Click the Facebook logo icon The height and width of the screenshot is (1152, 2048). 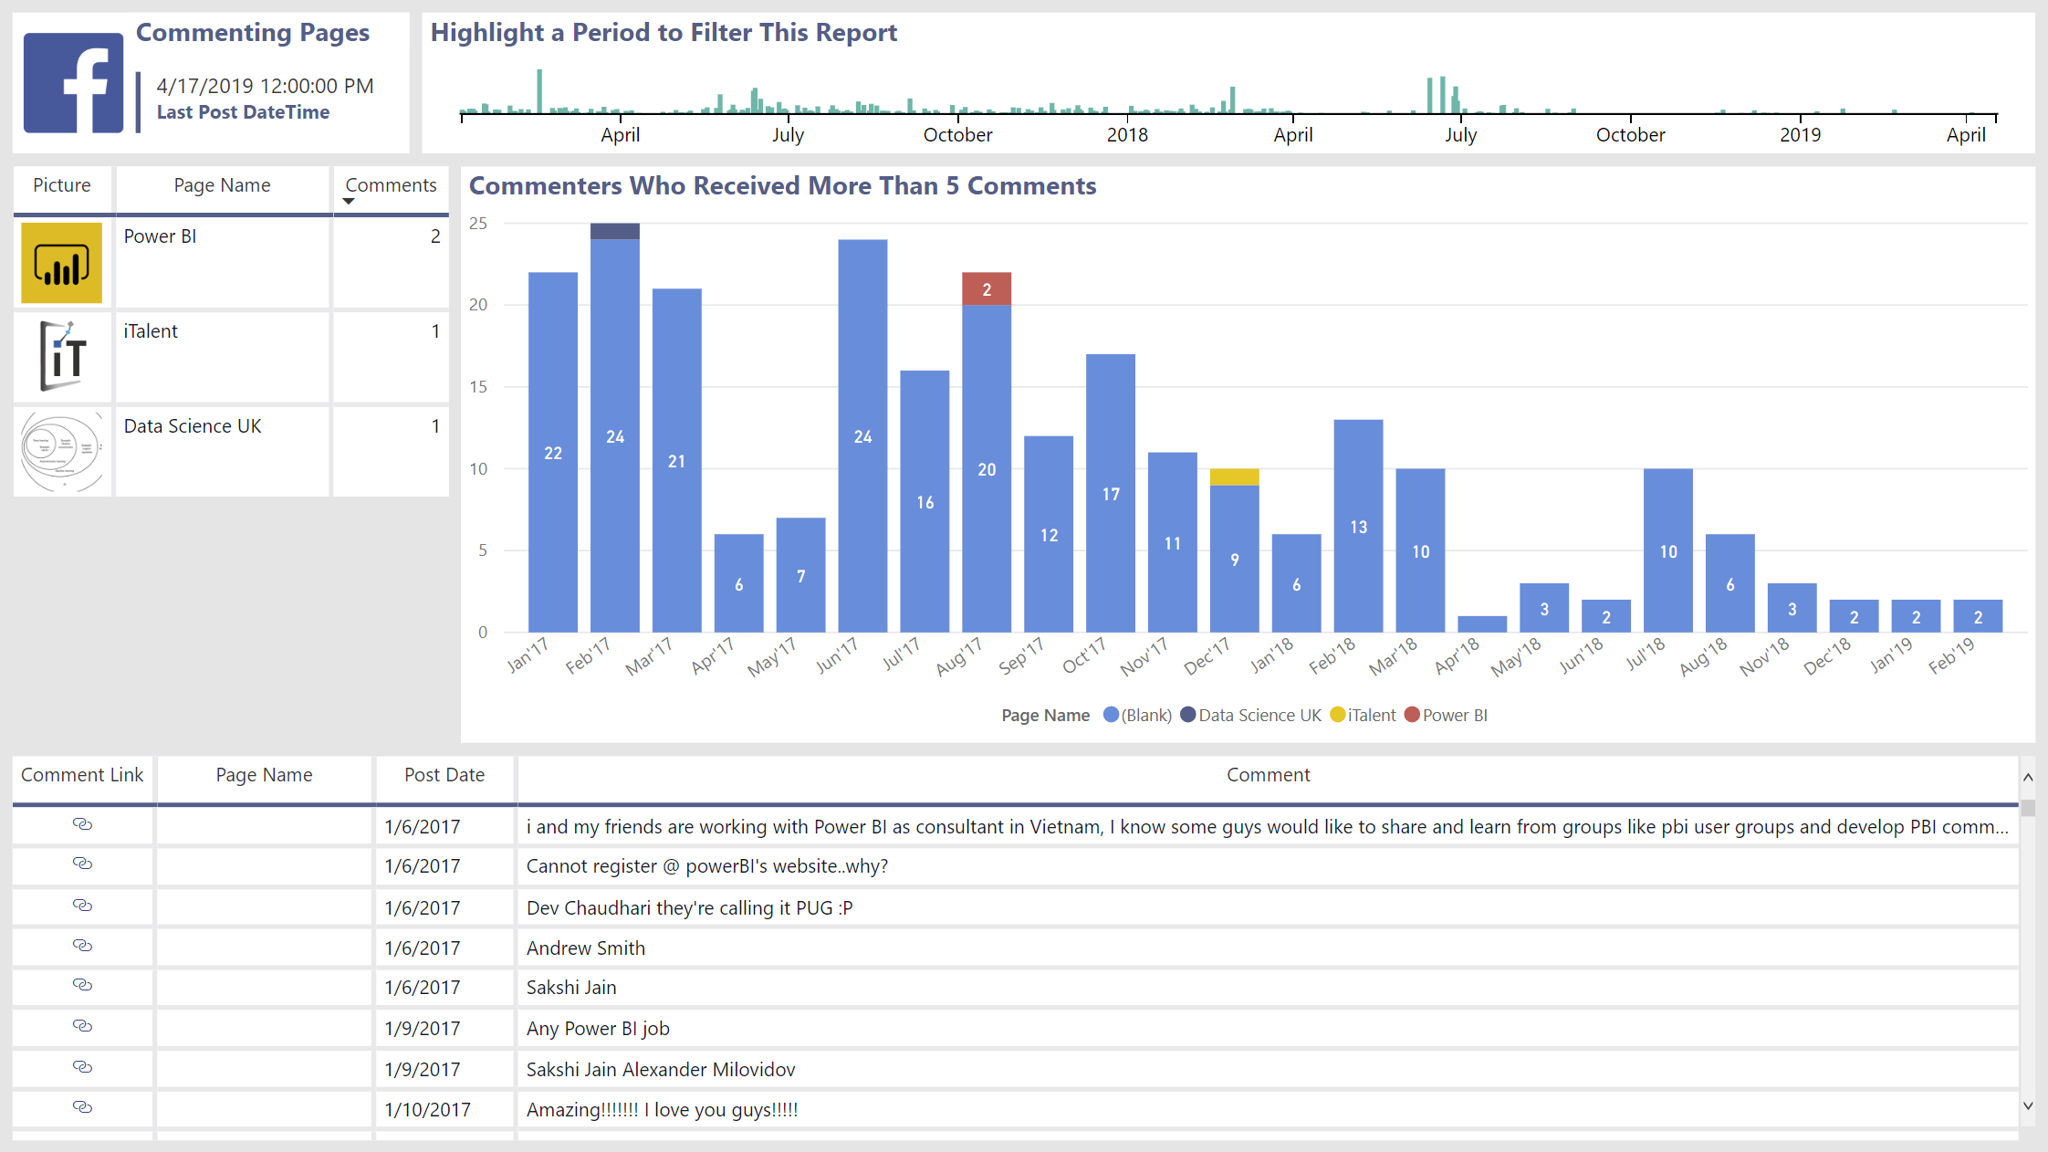73,83
